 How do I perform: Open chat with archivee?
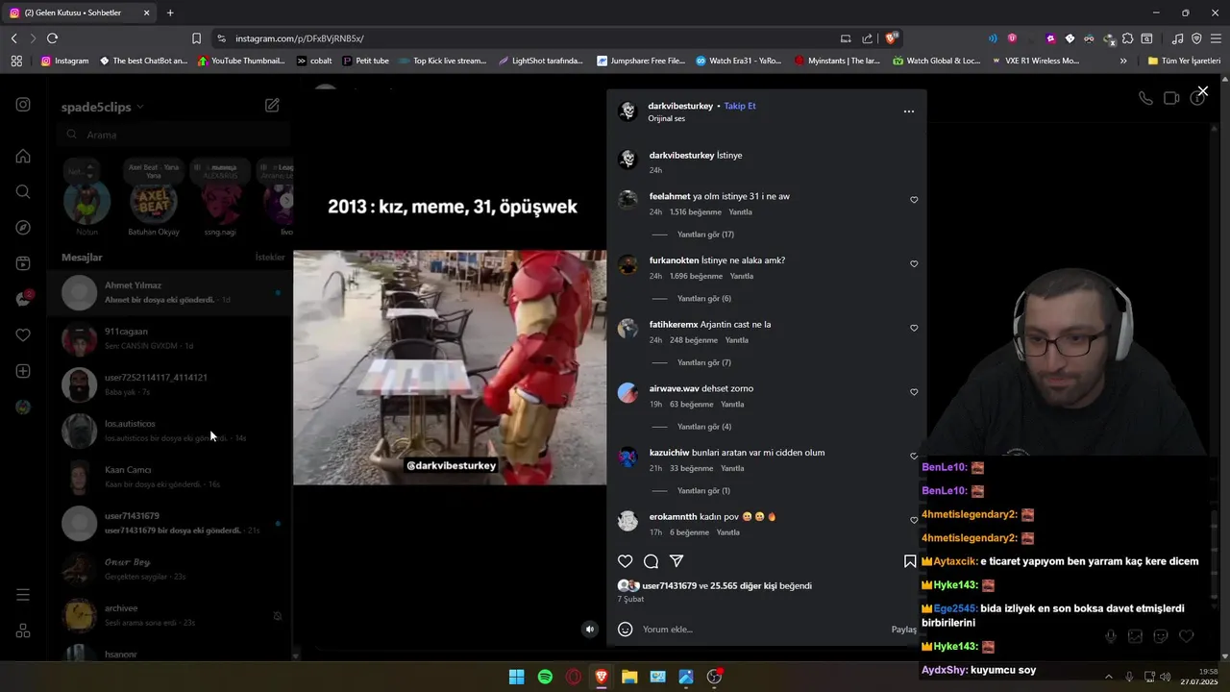[170, 615]
